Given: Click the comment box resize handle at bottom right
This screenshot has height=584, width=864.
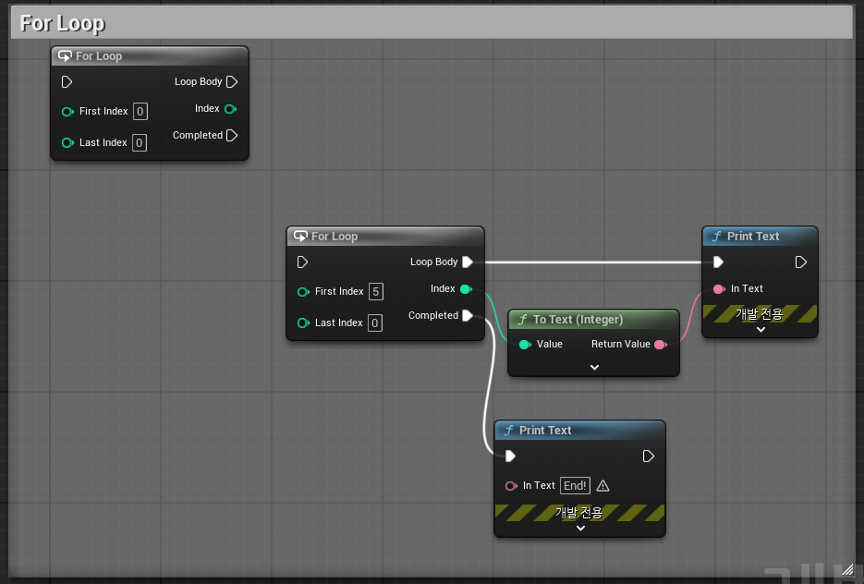Looking at the screenshot, I should pyautogui.click(x=848, y=569).
